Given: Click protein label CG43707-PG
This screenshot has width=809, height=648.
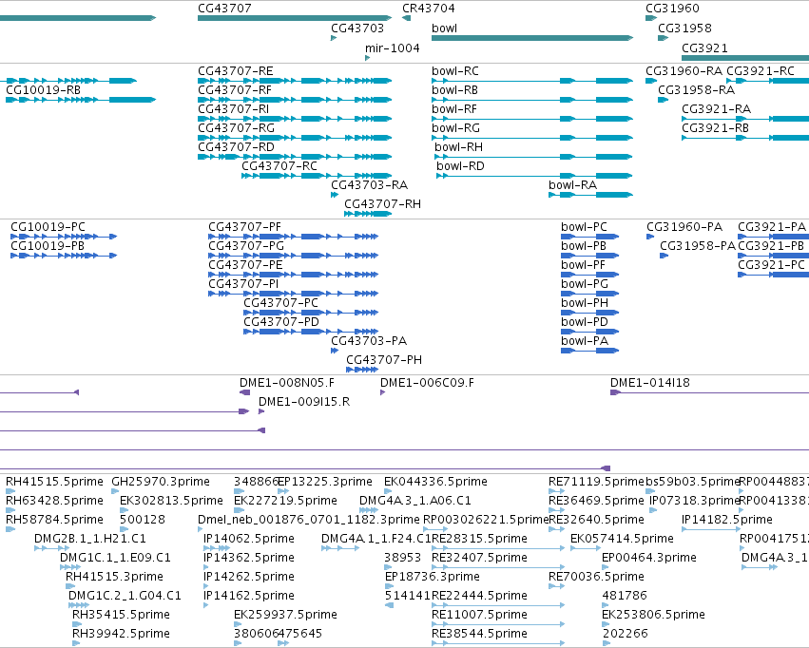Looking at the screenshot, I should (x=246, y=246).
